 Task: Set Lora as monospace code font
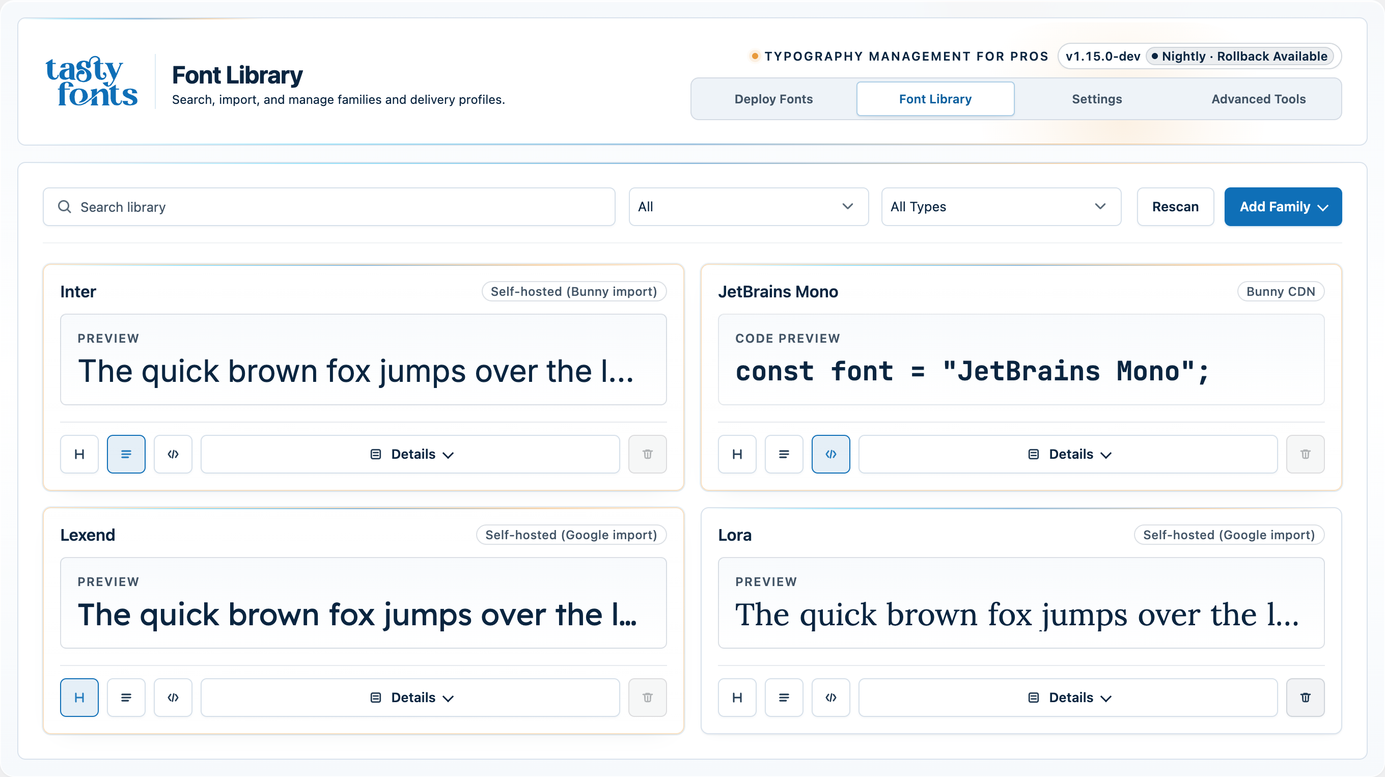click(830, 698)
